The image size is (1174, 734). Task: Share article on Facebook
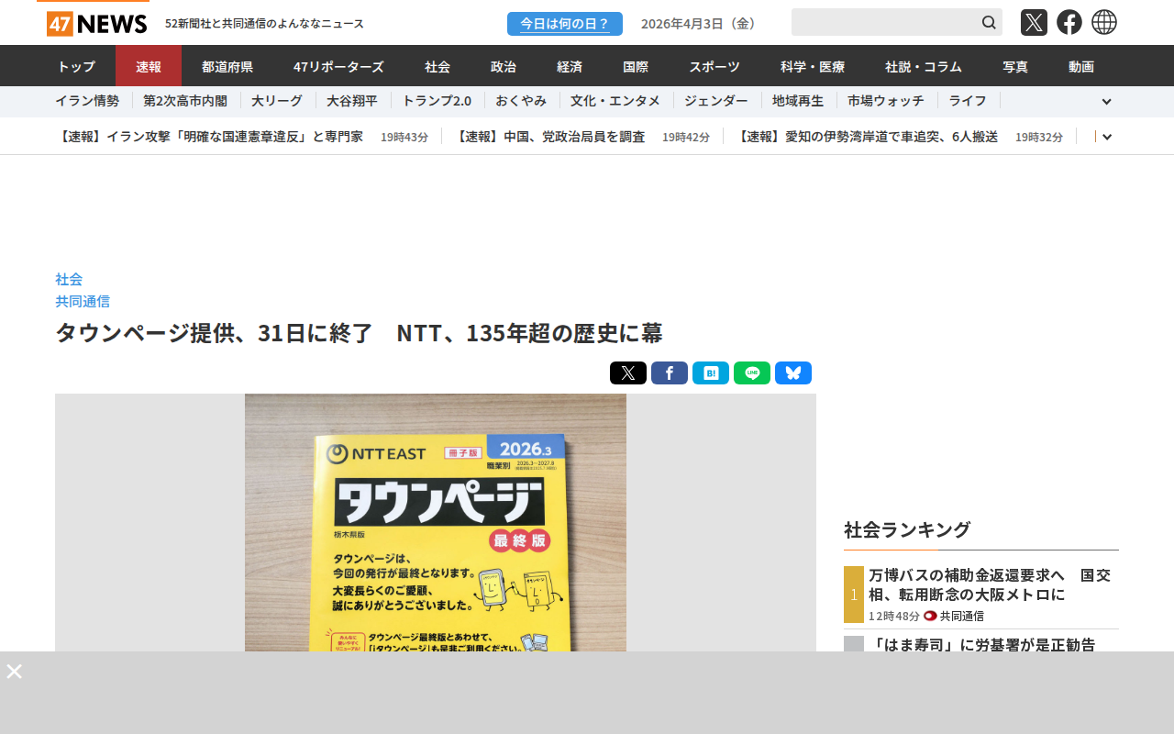point(670,373)
